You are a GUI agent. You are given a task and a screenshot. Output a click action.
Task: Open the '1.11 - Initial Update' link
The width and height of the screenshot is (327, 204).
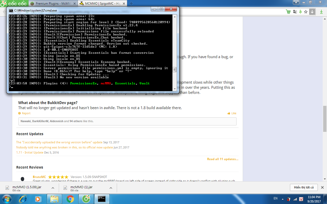pyautogui.click(x=30, y=152)
